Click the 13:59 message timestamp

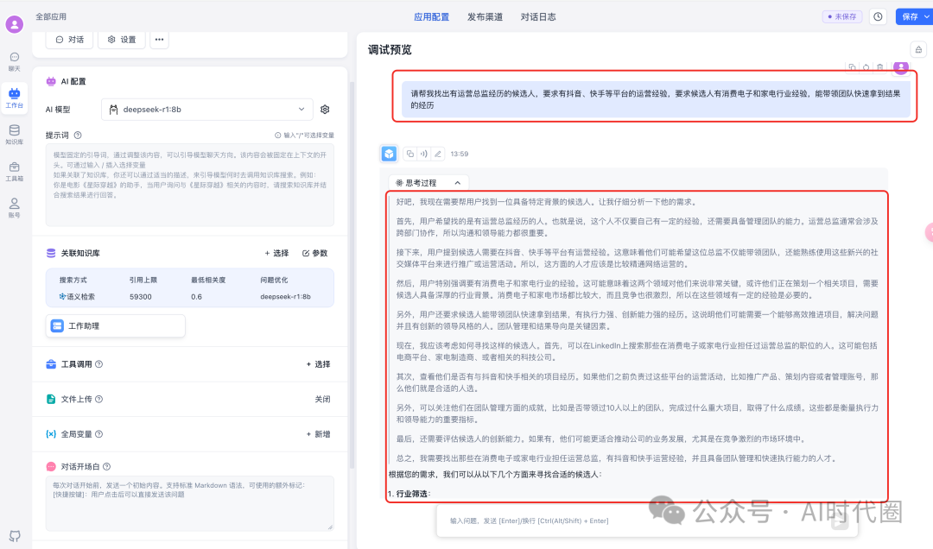pos(460,154)
